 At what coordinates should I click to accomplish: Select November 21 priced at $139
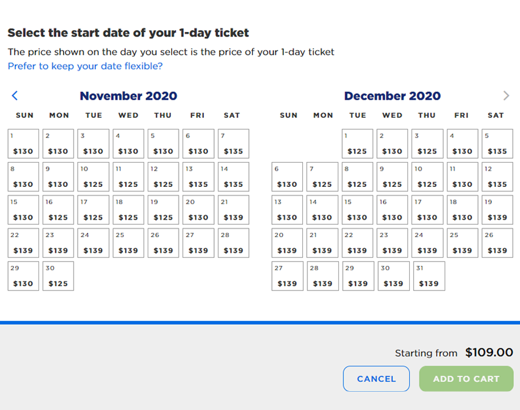(233, 210)
